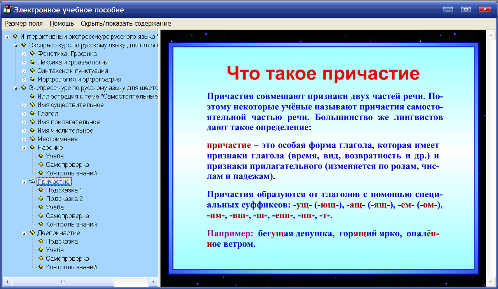Click the book icon beside Местоимение
498x289 pixels.
point(32,139)
